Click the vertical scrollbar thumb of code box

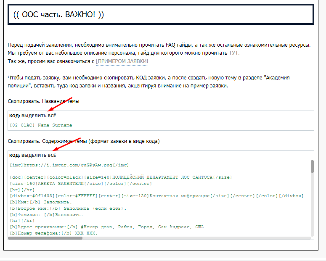click(x=312, y=166)
